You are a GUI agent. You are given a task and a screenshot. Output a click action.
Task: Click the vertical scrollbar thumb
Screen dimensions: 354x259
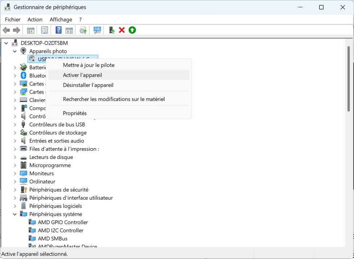pos(349,79)
